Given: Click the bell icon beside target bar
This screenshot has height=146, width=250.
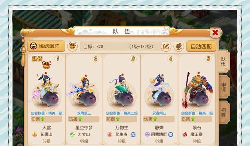Looking at the screenshot, I should 73,46.
